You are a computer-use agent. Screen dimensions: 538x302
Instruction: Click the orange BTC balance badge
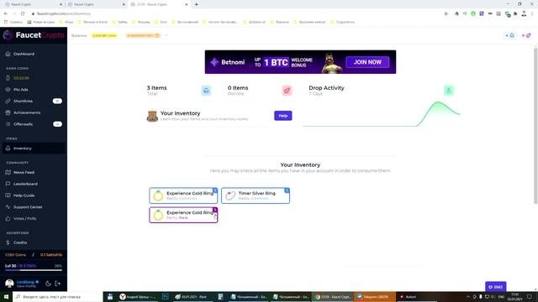tap(143, 35)
